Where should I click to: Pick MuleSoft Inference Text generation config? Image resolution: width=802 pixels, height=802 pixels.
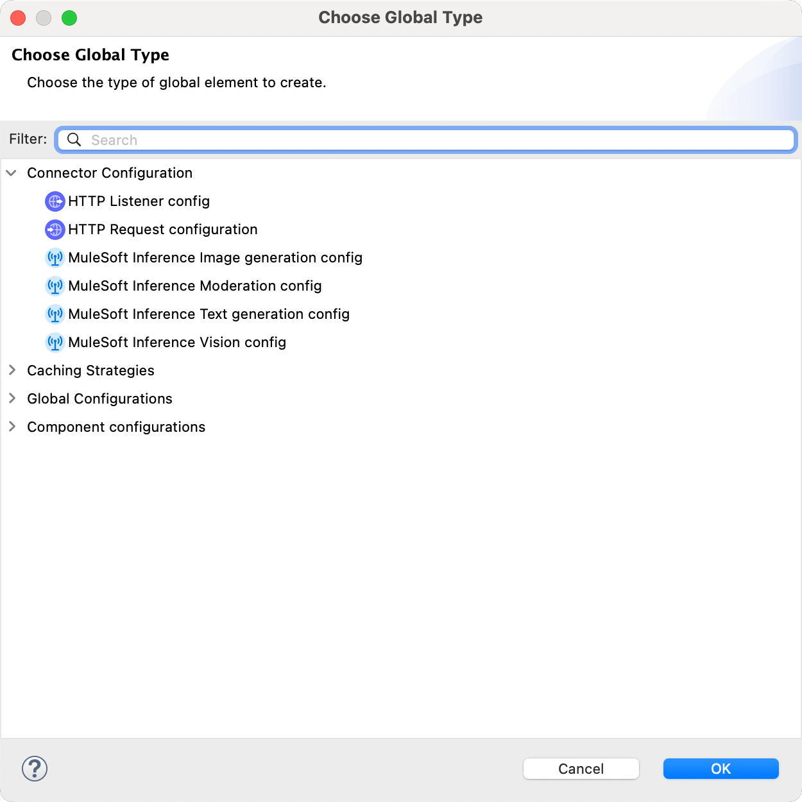point(209,314)
